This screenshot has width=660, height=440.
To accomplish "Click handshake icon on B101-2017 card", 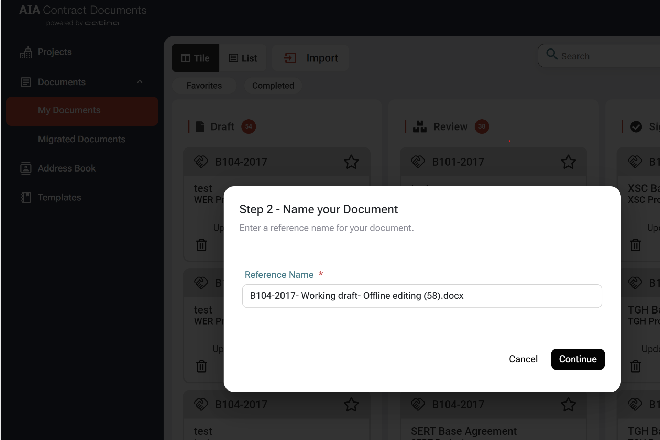I will [418, 162].
